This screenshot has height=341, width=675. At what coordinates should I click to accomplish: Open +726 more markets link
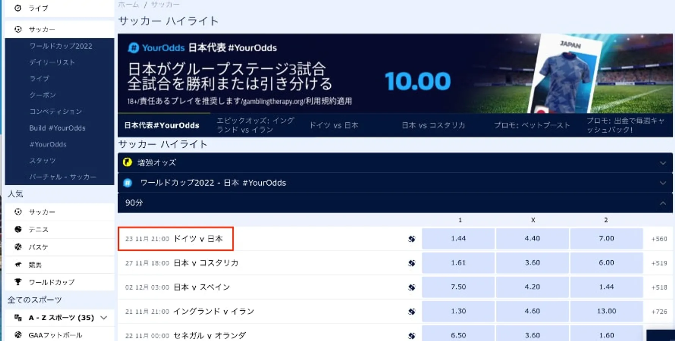coord(659,312)
